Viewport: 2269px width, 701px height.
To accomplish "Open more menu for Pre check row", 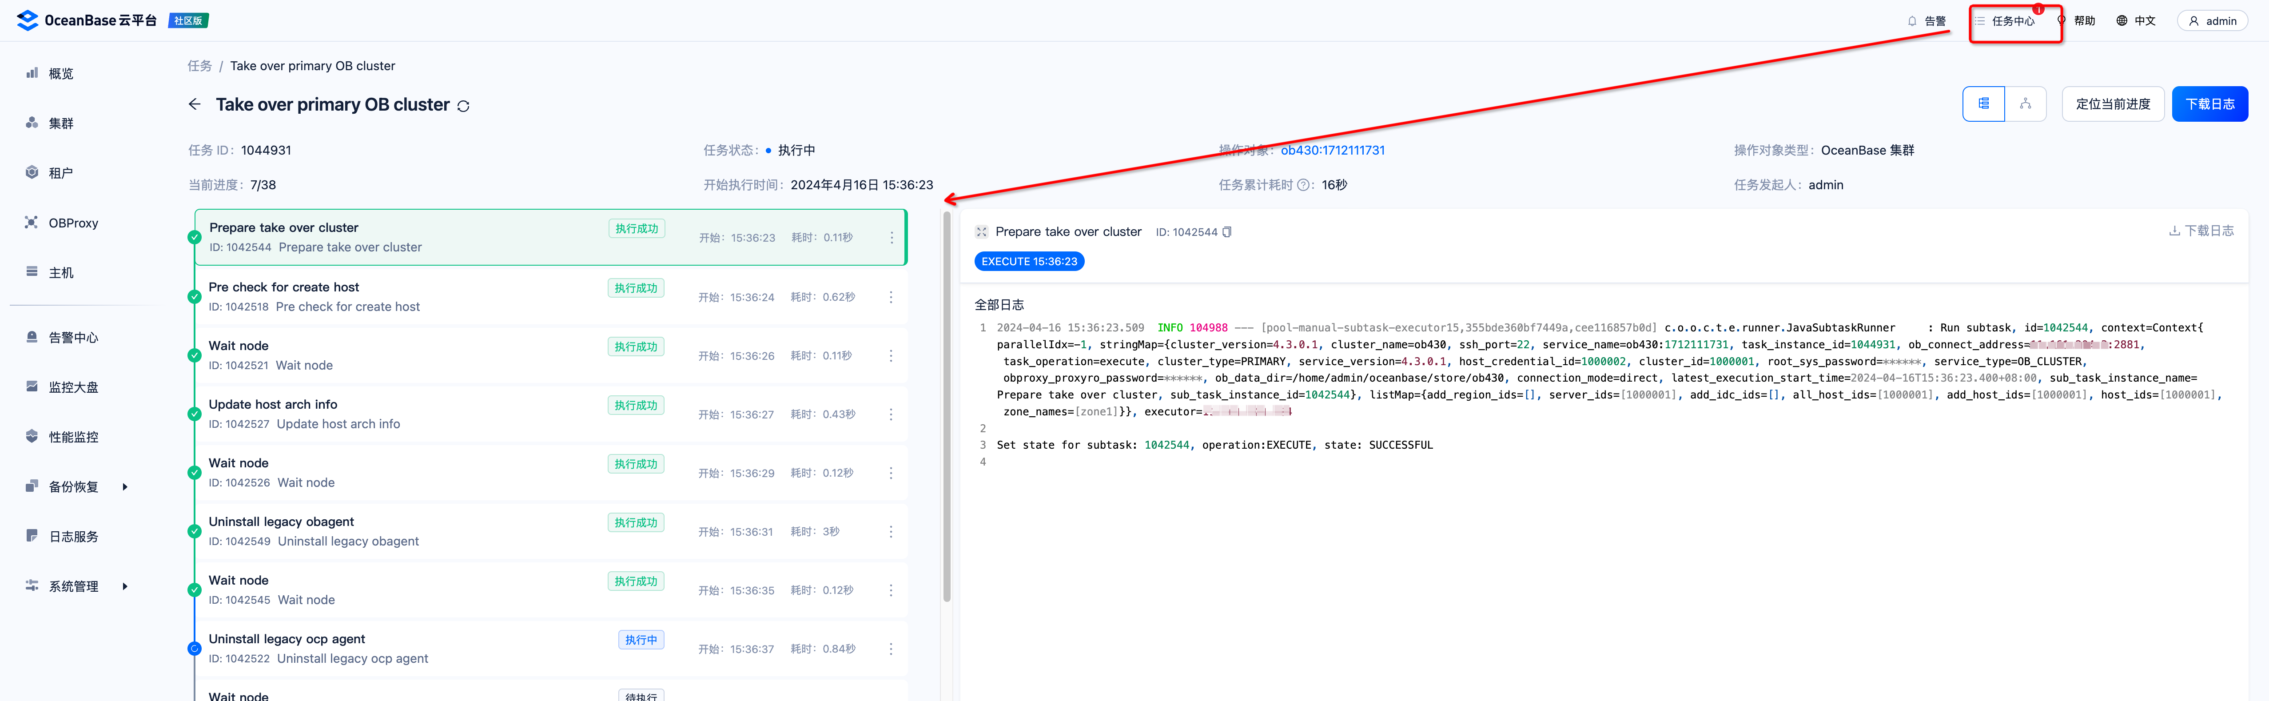I will (x=891, y=298).
